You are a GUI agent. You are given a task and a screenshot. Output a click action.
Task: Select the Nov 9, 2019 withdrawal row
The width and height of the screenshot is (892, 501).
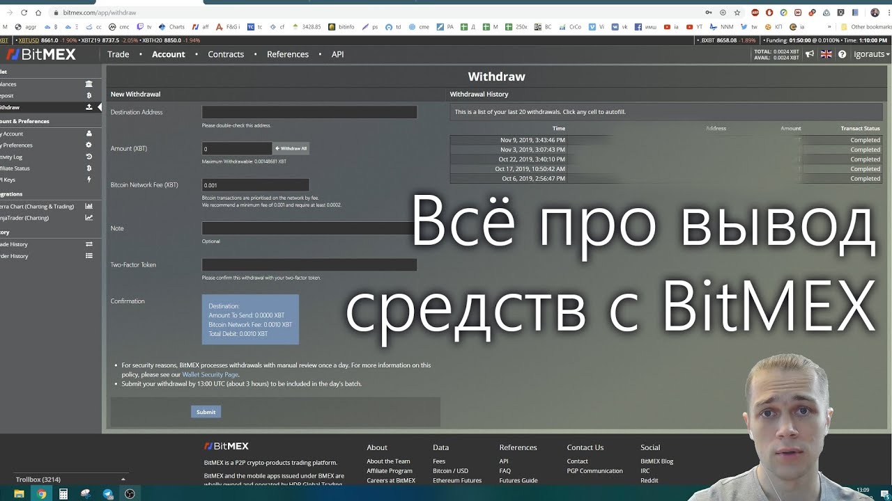(666, 140)
